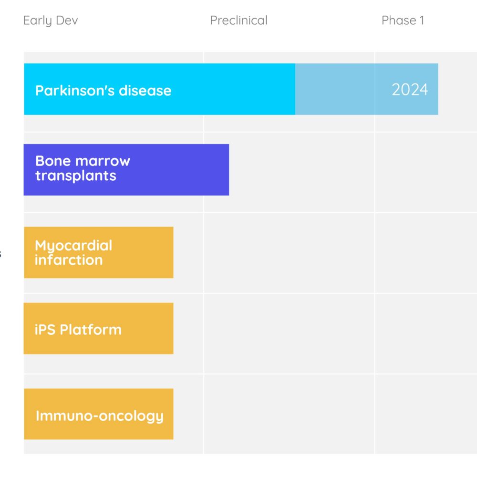Click the Parkinson's disease text label
477x477 pixels.
pos(104,91)
